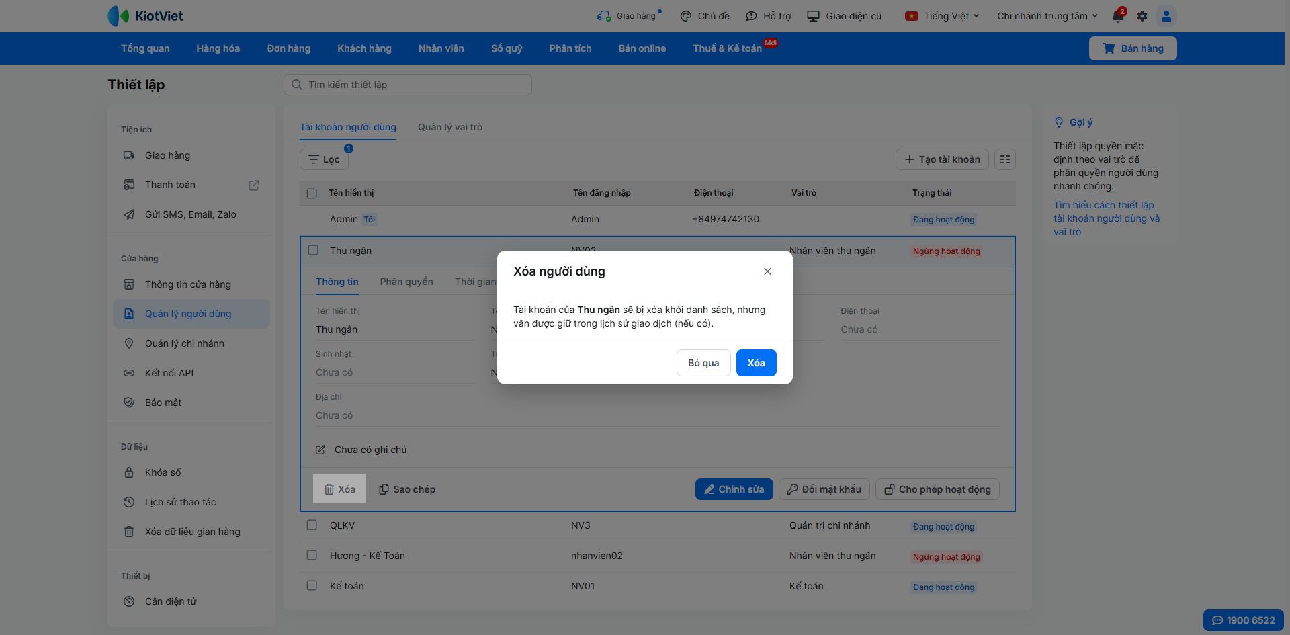This screenshot has height=635, width=1290.
Task: Click Tạo tài khoản button
Action: click(x=942, y=159)
